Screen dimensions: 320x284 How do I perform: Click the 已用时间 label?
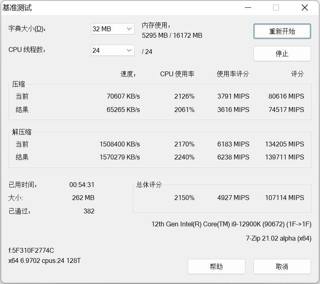(23, 185)
